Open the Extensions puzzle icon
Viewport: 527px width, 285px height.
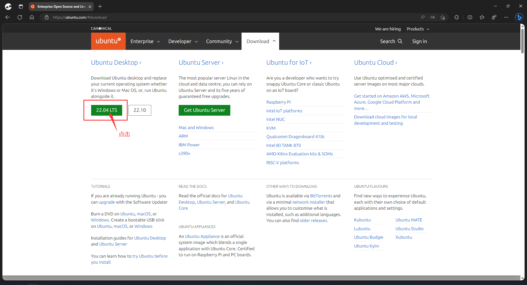click(456, 17)
